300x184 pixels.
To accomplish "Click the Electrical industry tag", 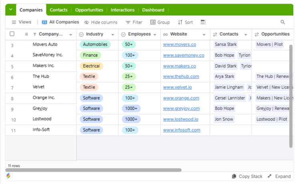I will pyautogui.click(x=91, y=66).
